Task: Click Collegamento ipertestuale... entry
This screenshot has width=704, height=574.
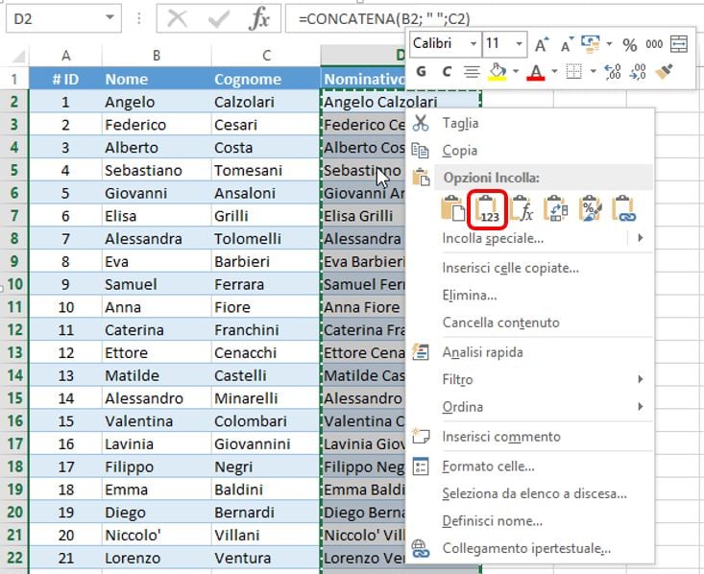Action: tap(526, 548)
